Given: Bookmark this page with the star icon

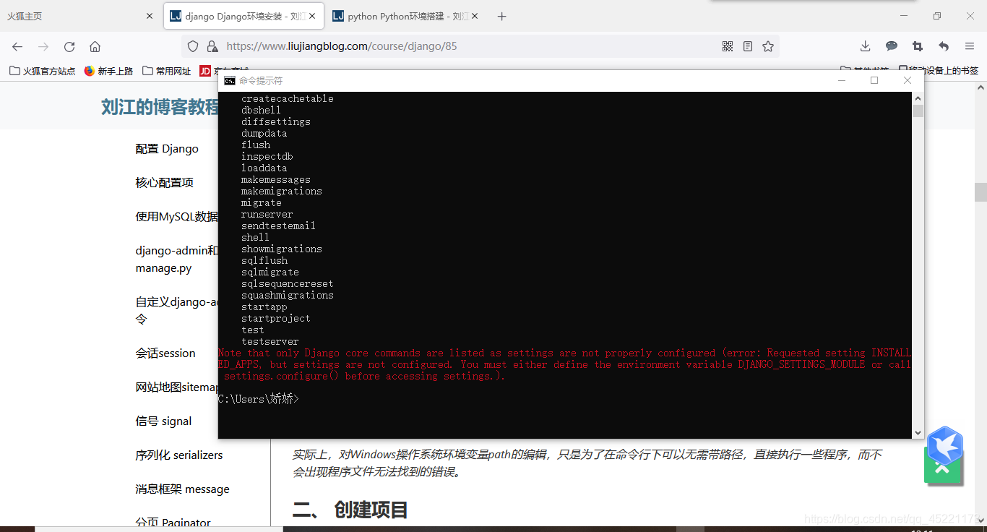Looking at the screenshot, I should [x=768, y=46].
